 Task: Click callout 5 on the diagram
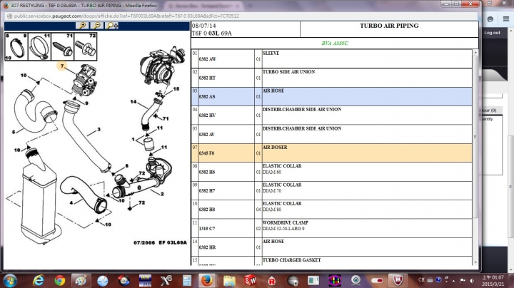click(14, 132)
